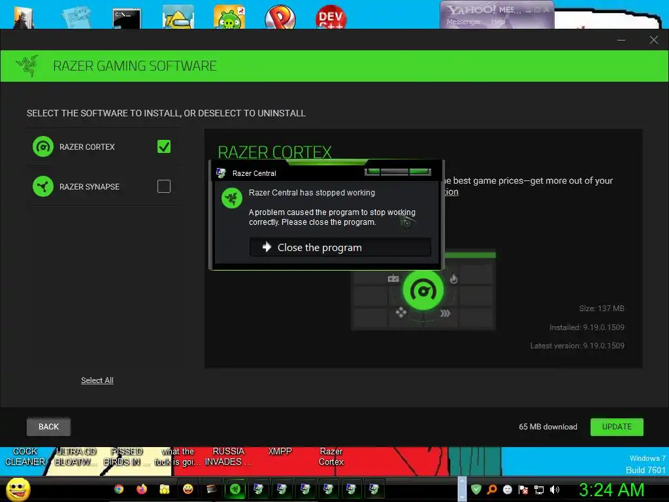Switch to the Razer installer taskbar button
Screen dimensions: 669x502
pyautogui.click(x=235, y=489)
